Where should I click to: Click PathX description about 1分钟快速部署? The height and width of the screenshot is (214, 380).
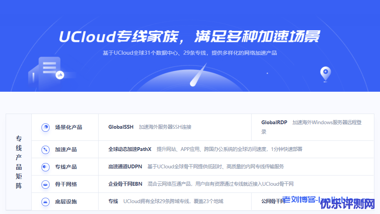pos(229,149)
